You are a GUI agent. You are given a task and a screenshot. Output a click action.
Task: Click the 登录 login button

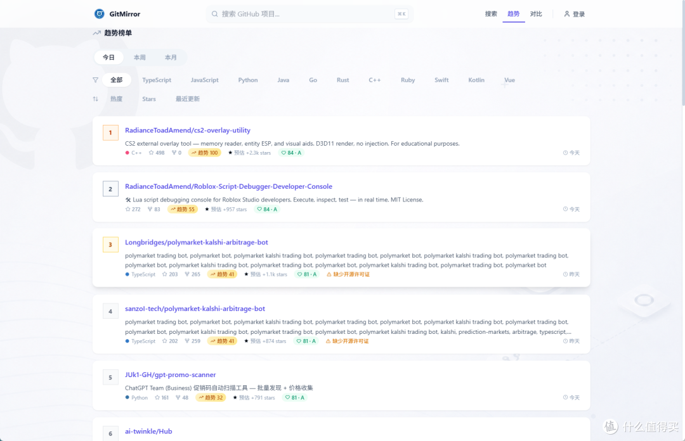coord(574,14)
